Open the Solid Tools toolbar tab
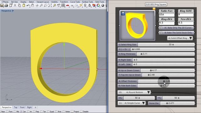Image resolution: width=201 pixels, height=113 pixels. 100,2
